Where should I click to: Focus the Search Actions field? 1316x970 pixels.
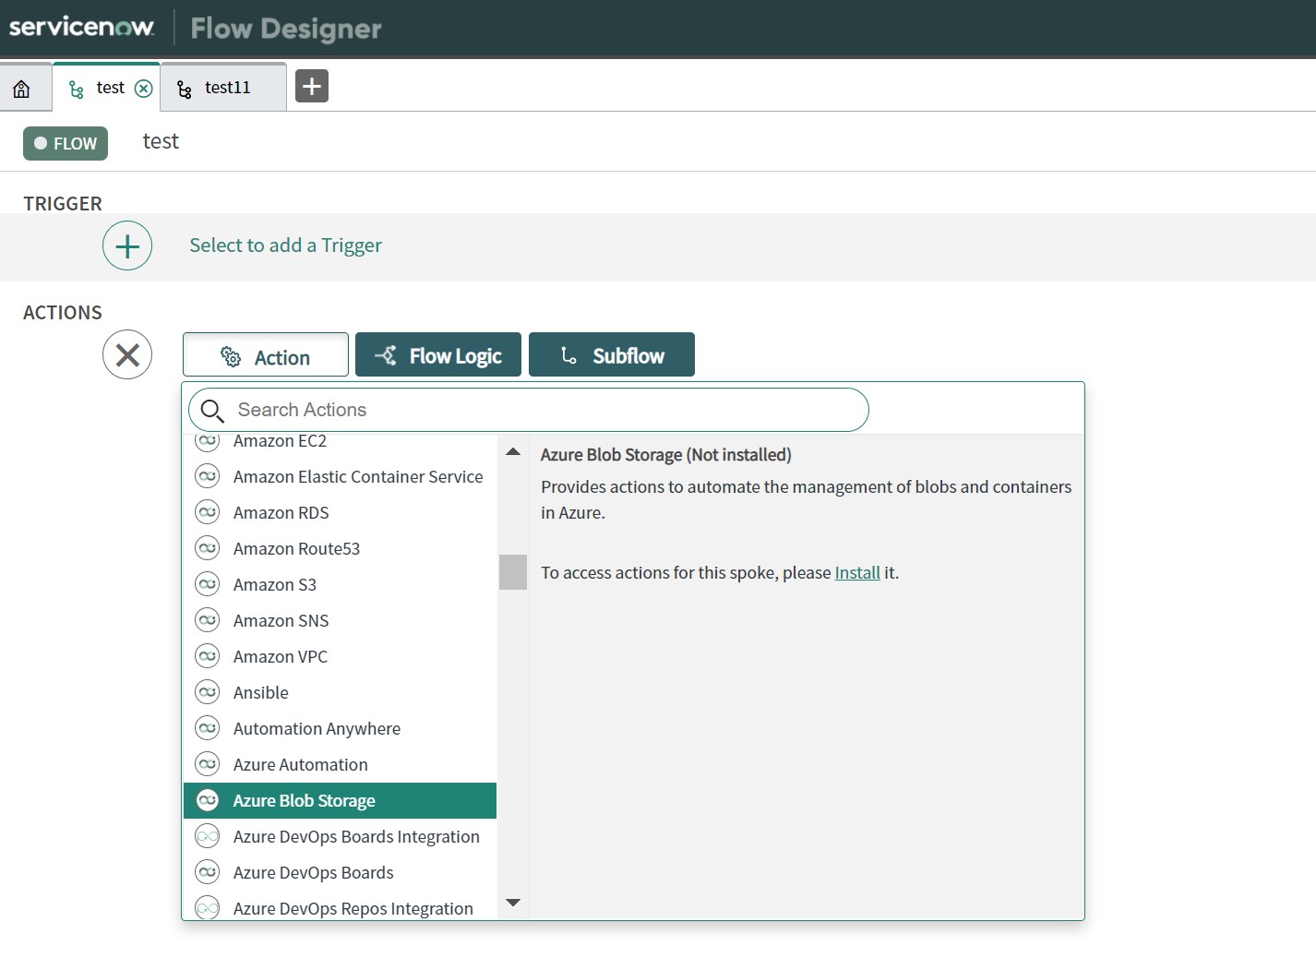point(528,410)
